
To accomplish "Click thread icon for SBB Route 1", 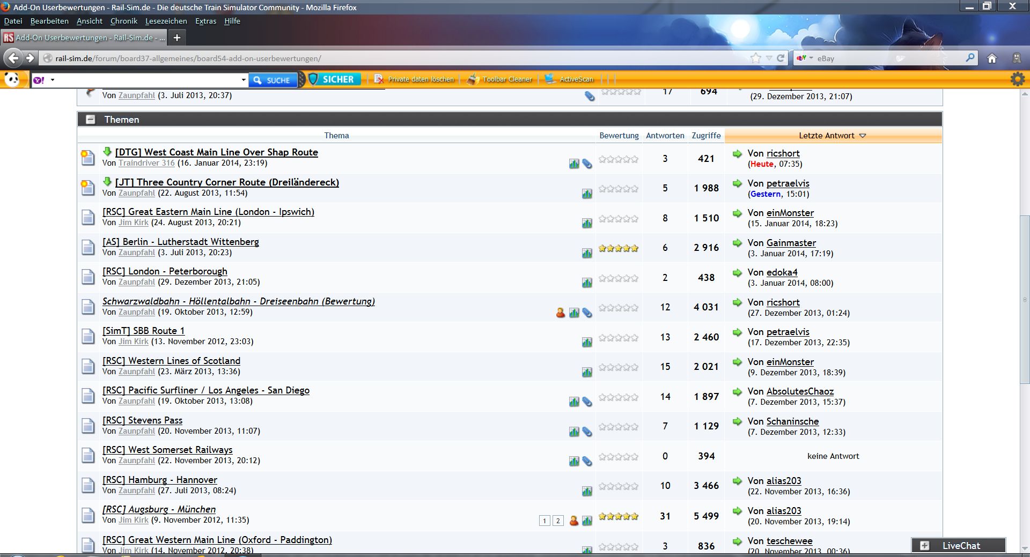I will click(87, 337).
